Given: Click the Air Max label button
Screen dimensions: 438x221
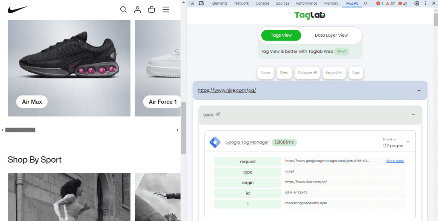Looking at the screenshot, I should click(x=32, y=102).
